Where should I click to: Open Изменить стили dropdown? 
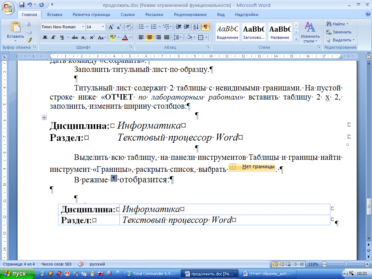[x=310, y=32]
